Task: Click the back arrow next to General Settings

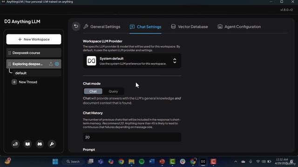Action: coord(76,26)
